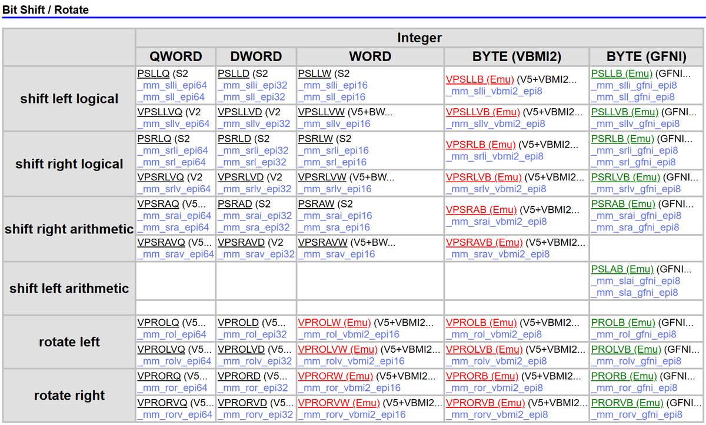Open the VPSRLVB (Emu) link

(484, 178)
